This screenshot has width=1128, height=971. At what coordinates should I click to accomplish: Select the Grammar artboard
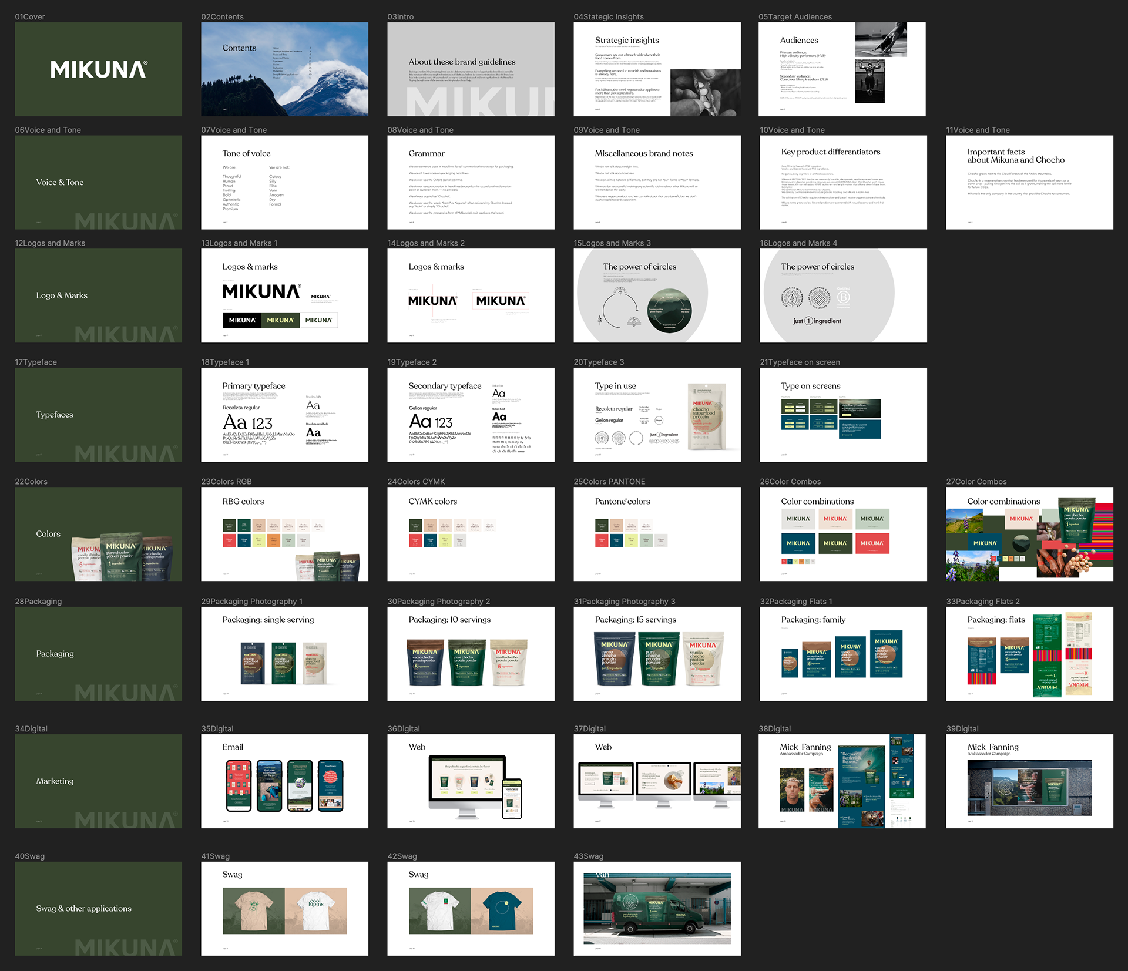pos(471,183)
